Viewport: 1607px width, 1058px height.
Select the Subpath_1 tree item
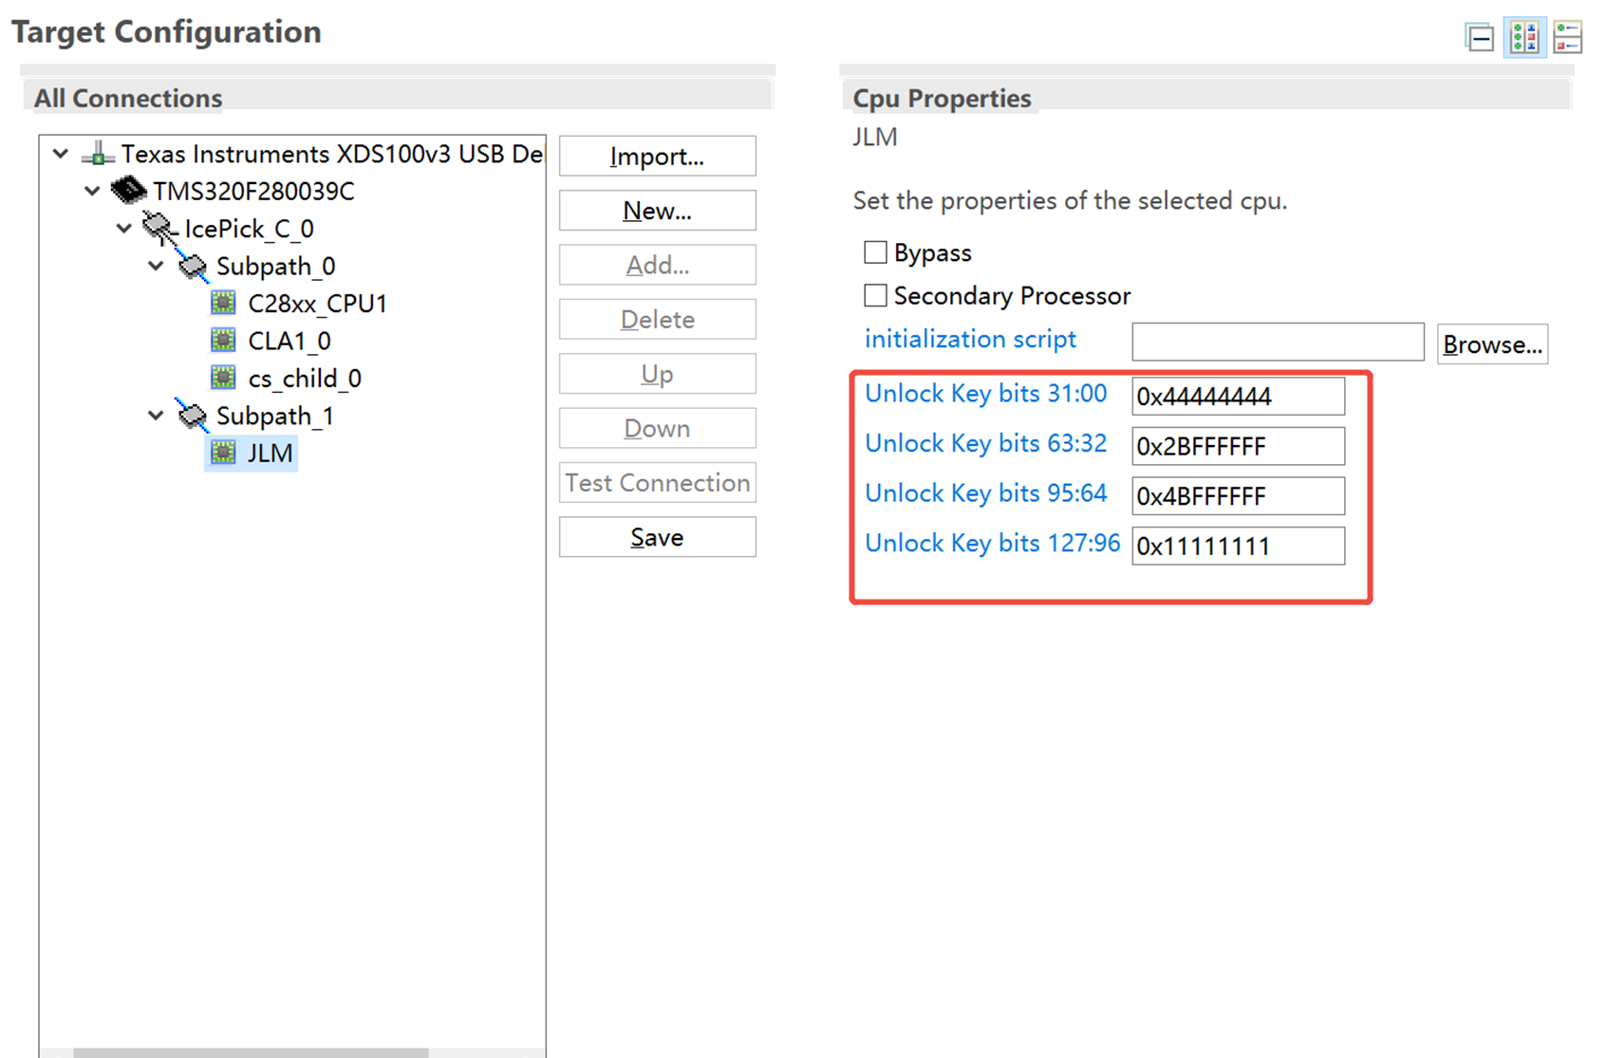(275, 417)
